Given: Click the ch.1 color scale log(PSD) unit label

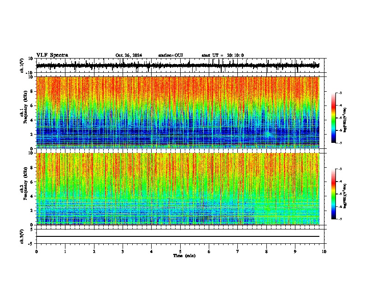Looking at the screenshot, I should (345, 120).
